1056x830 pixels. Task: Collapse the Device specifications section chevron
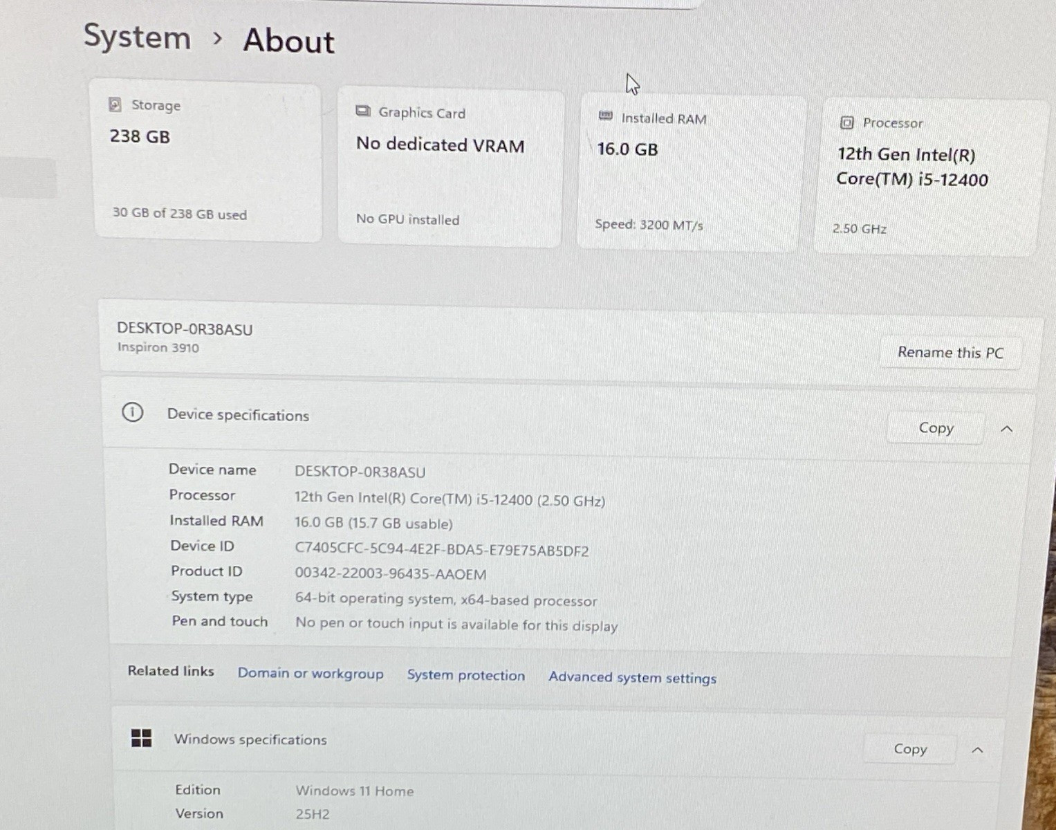(1007, 430)
